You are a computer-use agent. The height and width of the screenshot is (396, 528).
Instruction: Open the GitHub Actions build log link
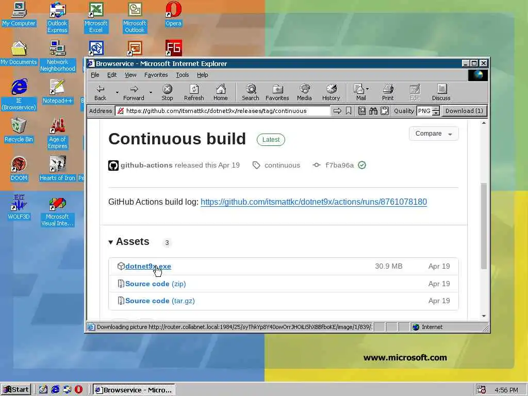(x=314, y=202)
